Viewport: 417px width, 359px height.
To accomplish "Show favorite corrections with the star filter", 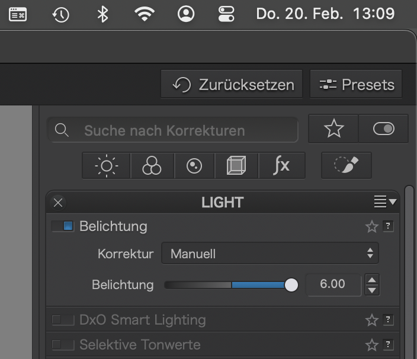I will 333,129.
